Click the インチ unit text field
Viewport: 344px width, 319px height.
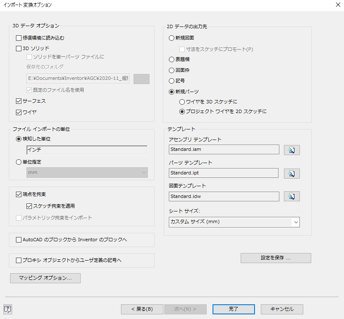86,150
